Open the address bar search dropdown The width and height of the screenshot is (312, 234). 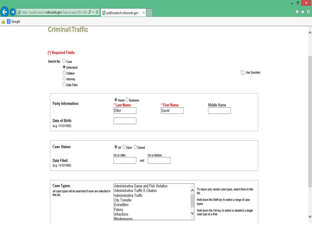(x=93, y=12)
